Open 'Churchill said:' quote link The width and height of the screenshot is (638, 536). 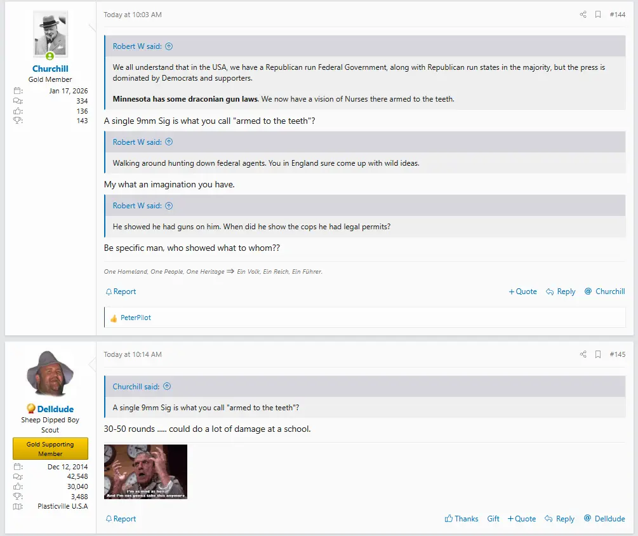136,387
